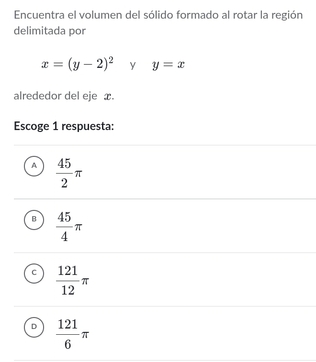
Task: Pick the radio button labeled C
Action: 34,273
